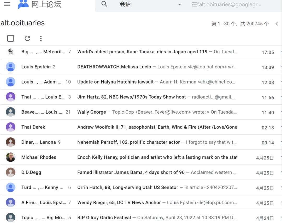Click sender name D.D.Degg
282x224 pixels.
(31, 172)
